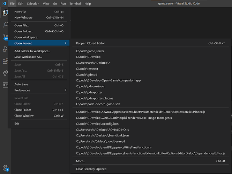The width and height of the screenshot is (232, 174).
Task: Open recent folder C:\code\testnext
Action: (150, 69)
